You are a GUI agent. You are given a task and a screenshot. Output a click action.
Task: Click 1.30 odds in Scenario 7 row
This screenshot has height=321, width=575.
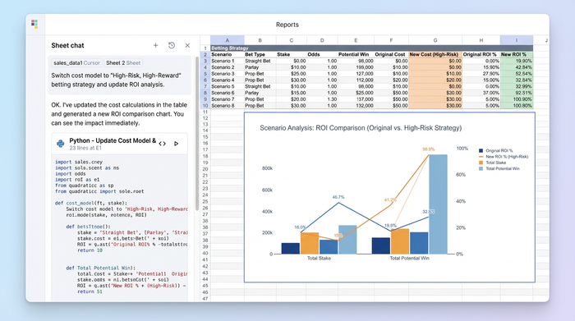point(322,99)
